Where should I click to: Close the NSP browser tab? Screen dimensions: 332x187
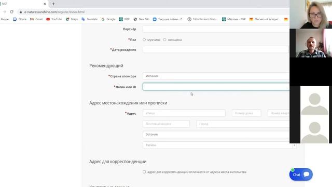[x=45, y=4]
